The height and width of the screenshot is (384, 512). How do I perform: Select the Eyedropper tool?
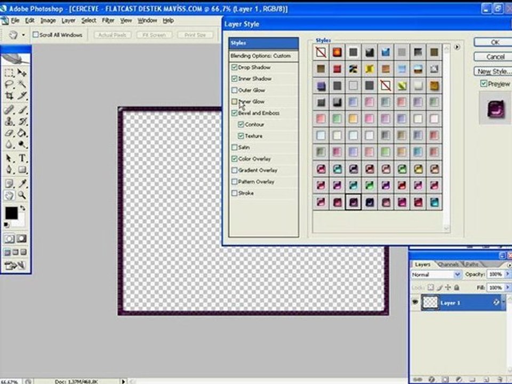pyautogui.click(x=22, y=183)
